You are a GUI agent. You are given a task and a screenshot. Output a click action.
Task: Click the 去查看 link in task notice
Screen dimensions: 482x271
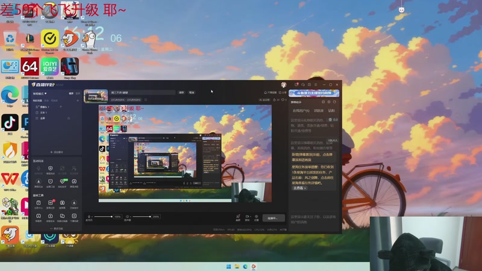click(x=299, y=188)
